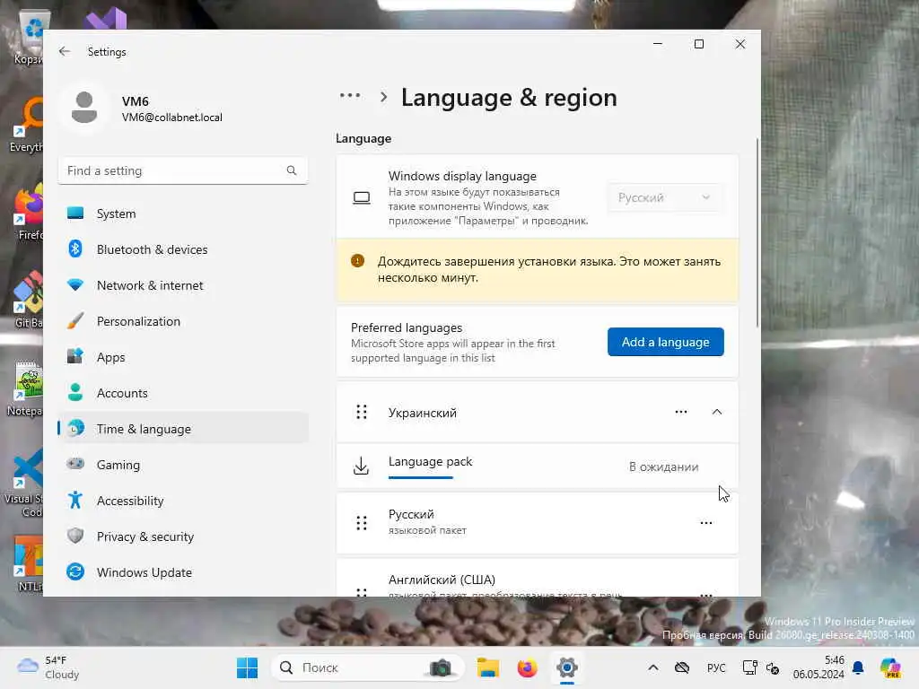Open Personalization settings
919x689 pixels.
[183, 321]
